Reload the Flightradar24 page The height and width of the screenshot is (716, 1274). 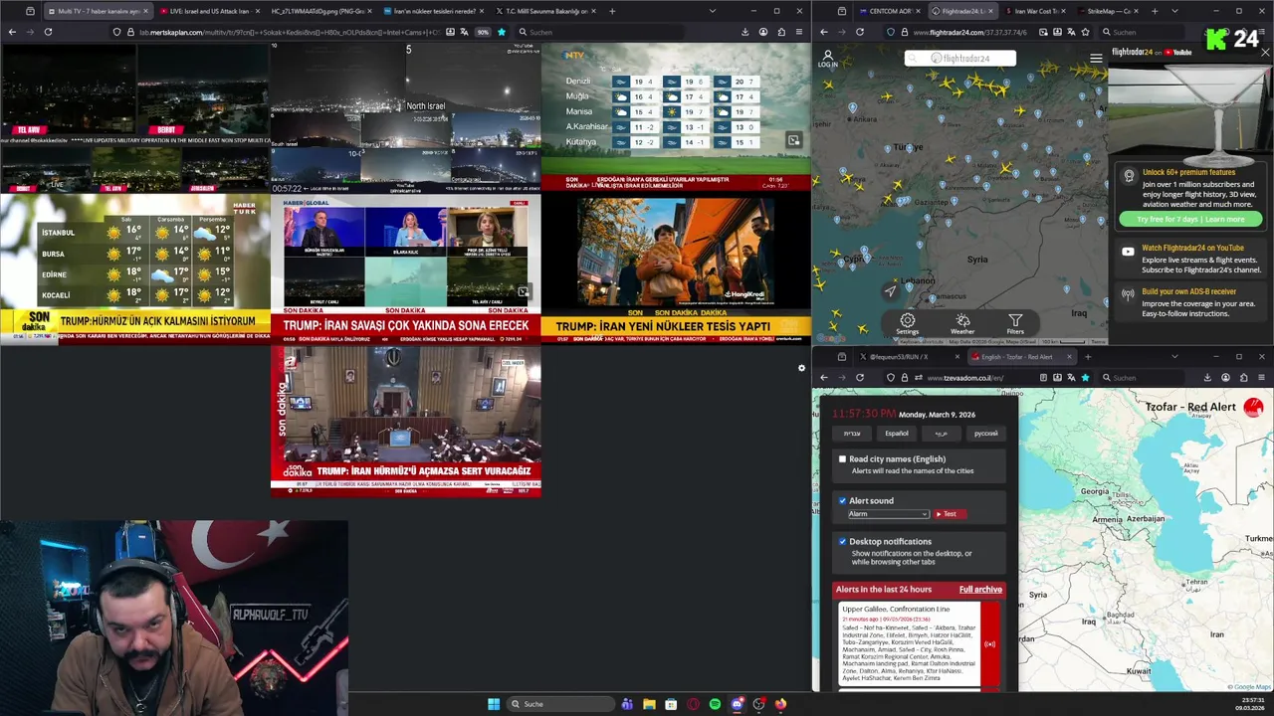pos(860,32)
